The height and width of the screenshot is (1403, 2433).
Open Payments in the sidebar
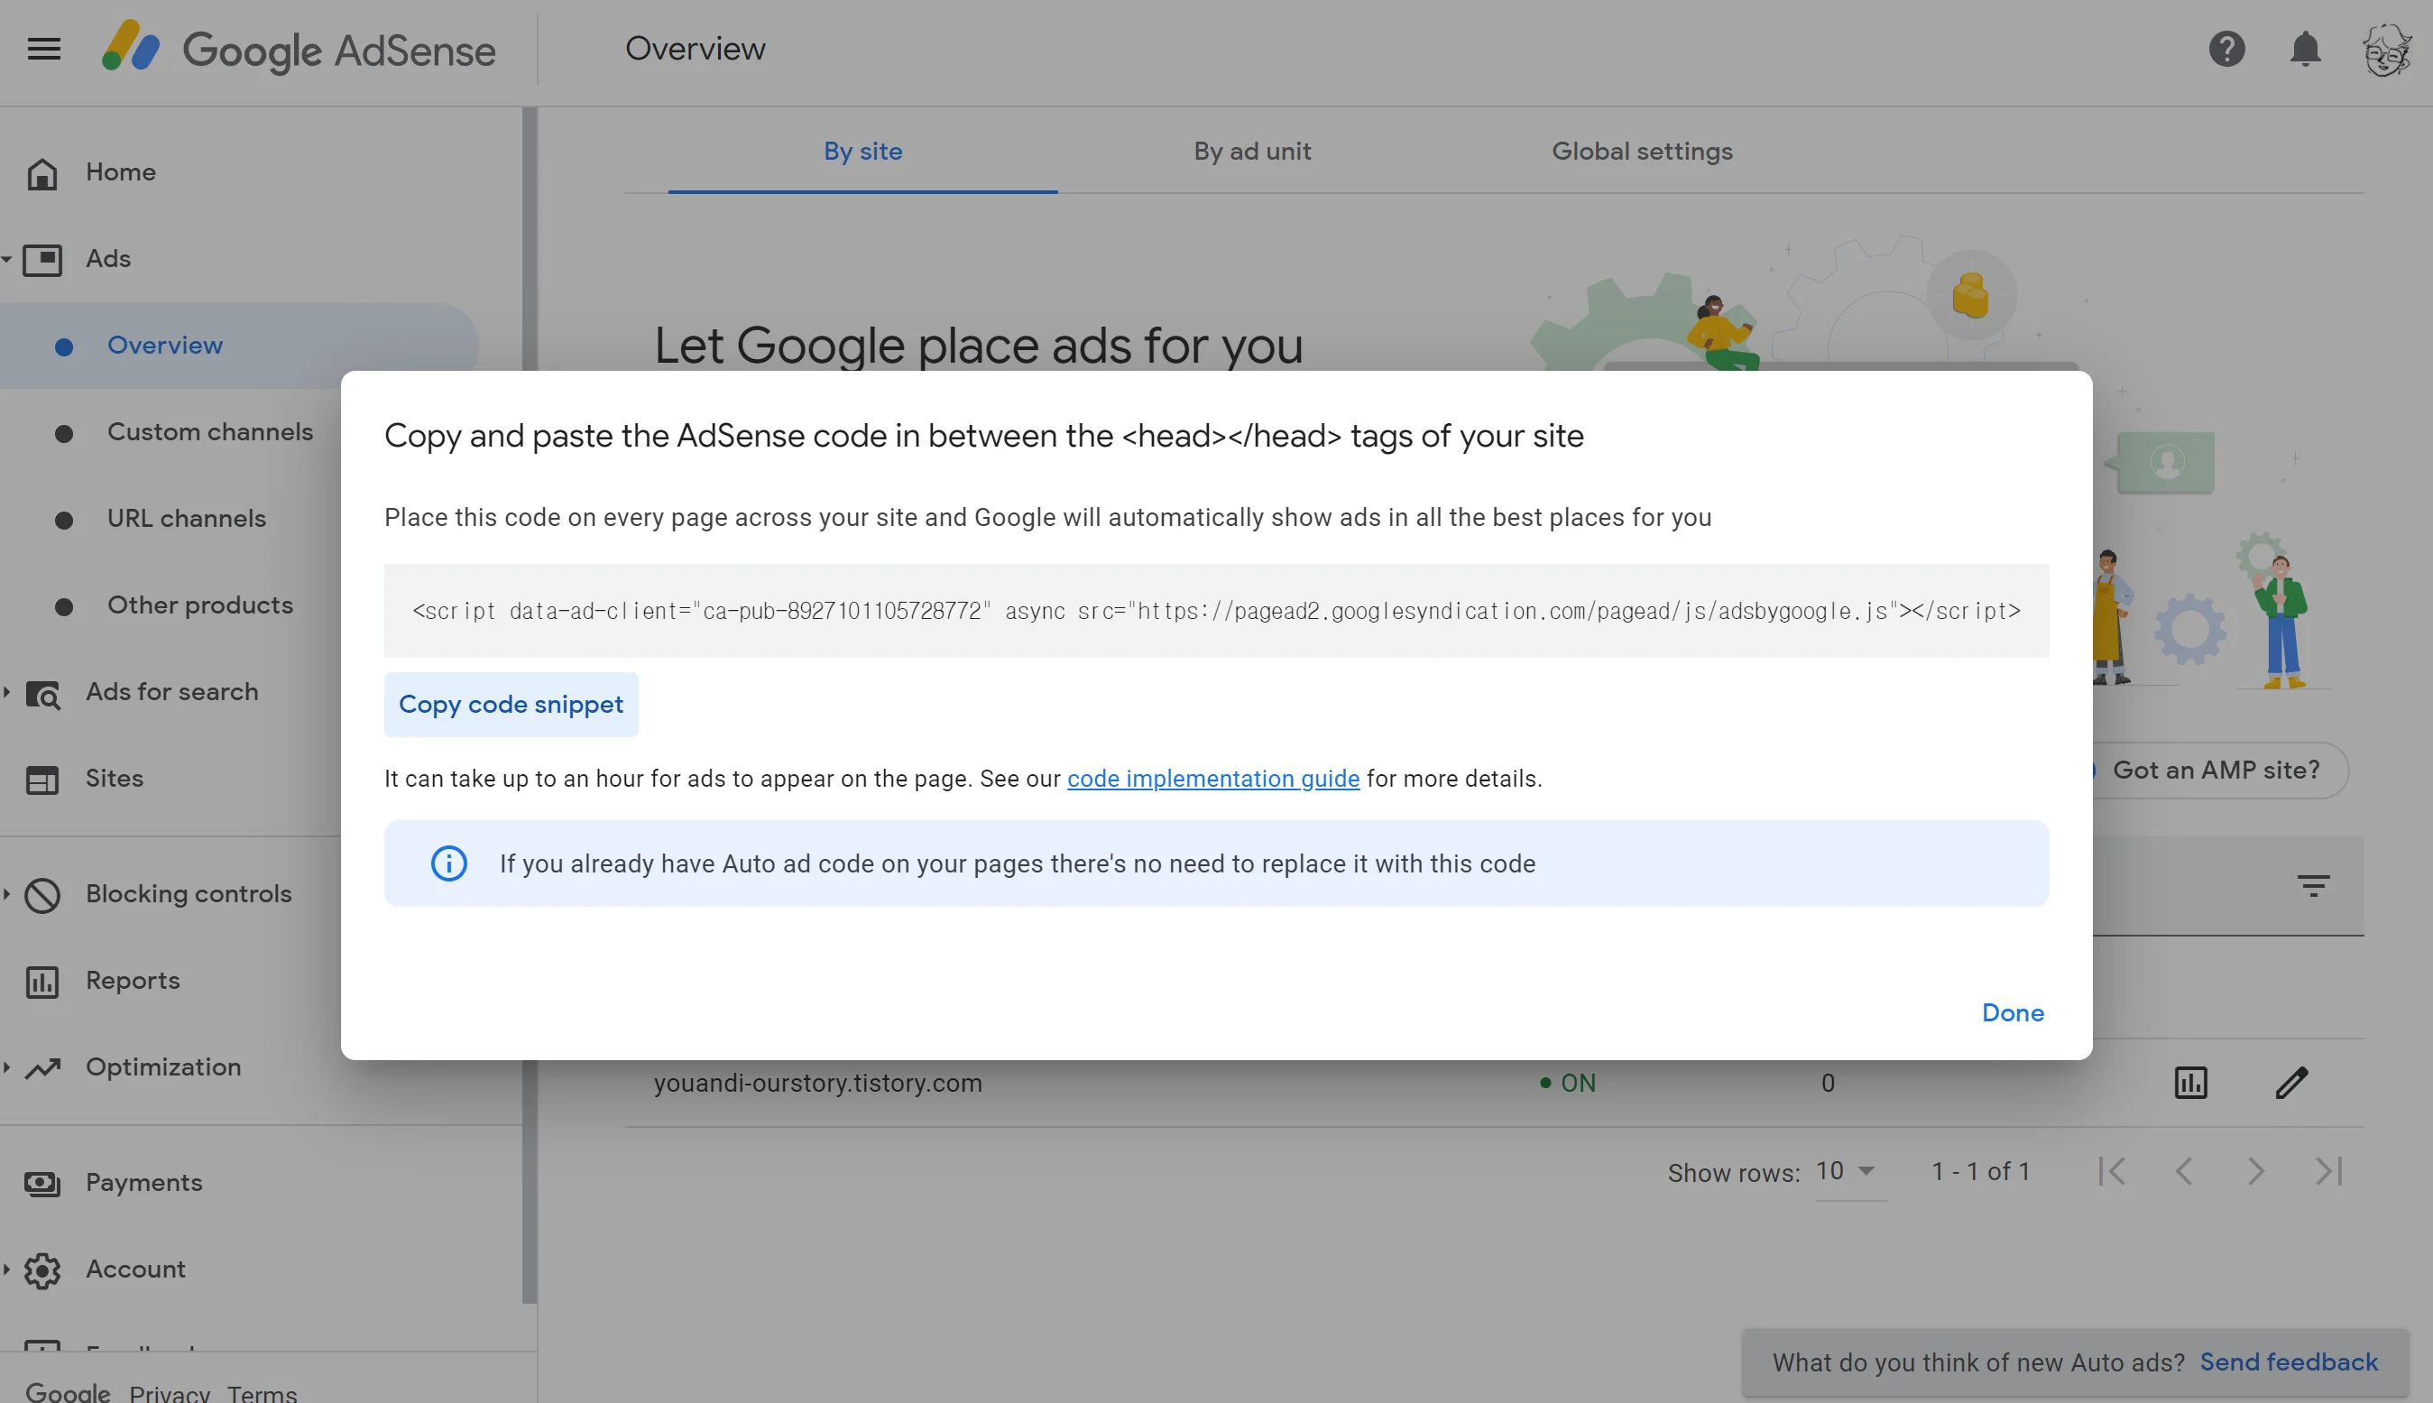click(x=144, y=1182)
